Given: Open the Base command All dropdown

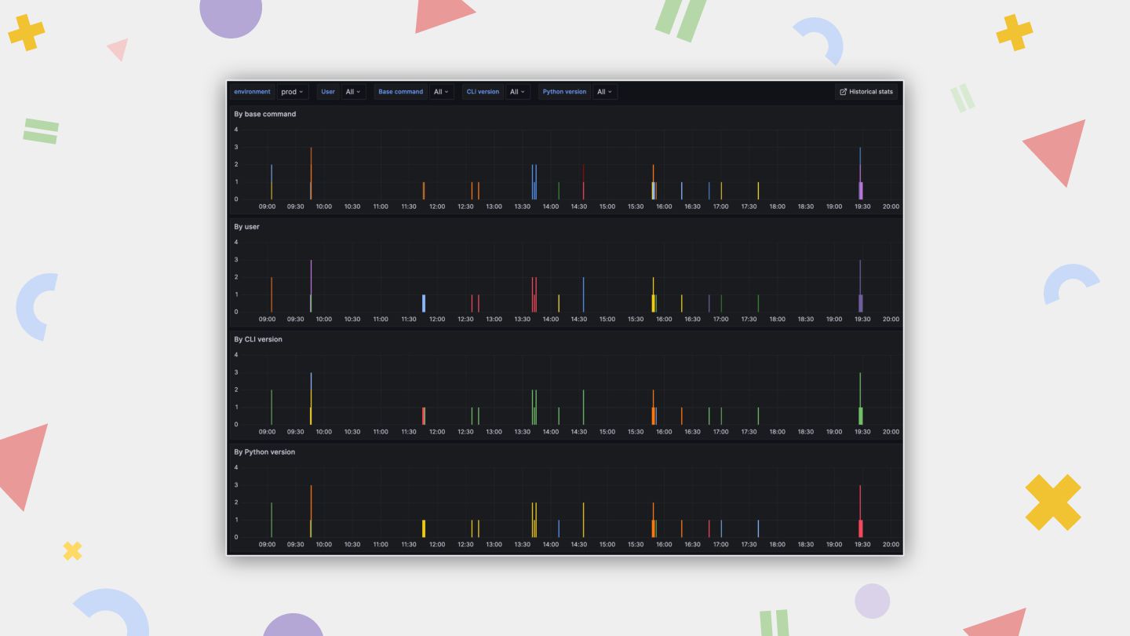Looking at the screenshot, I should click(x=442, y=92).
